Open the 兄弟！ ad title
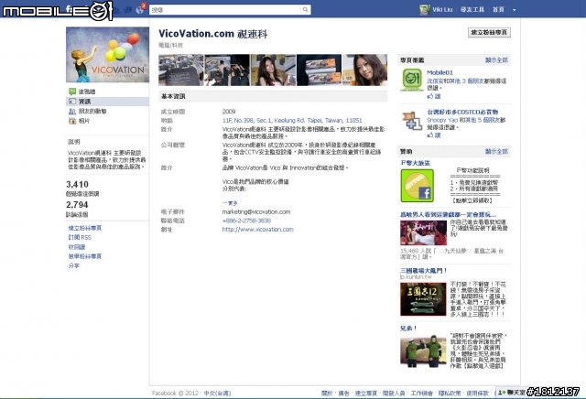This screenshot has height=399, width=586. (x=408, y=329)
